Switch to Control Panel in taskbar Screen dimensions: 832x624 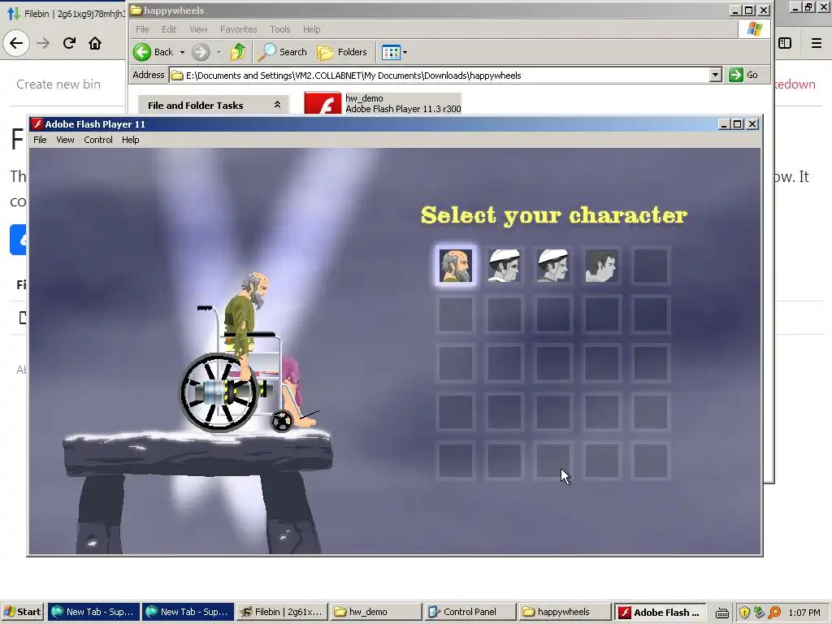470,612
